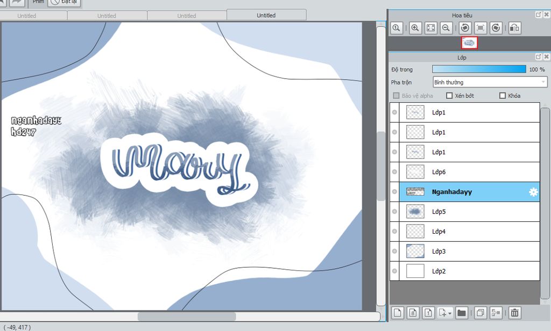The height and width of the screenshot is (331, 551).
Task: Toggle visibility of layer Lớp3
Action: pyautogui.click(x=394, y=251)
